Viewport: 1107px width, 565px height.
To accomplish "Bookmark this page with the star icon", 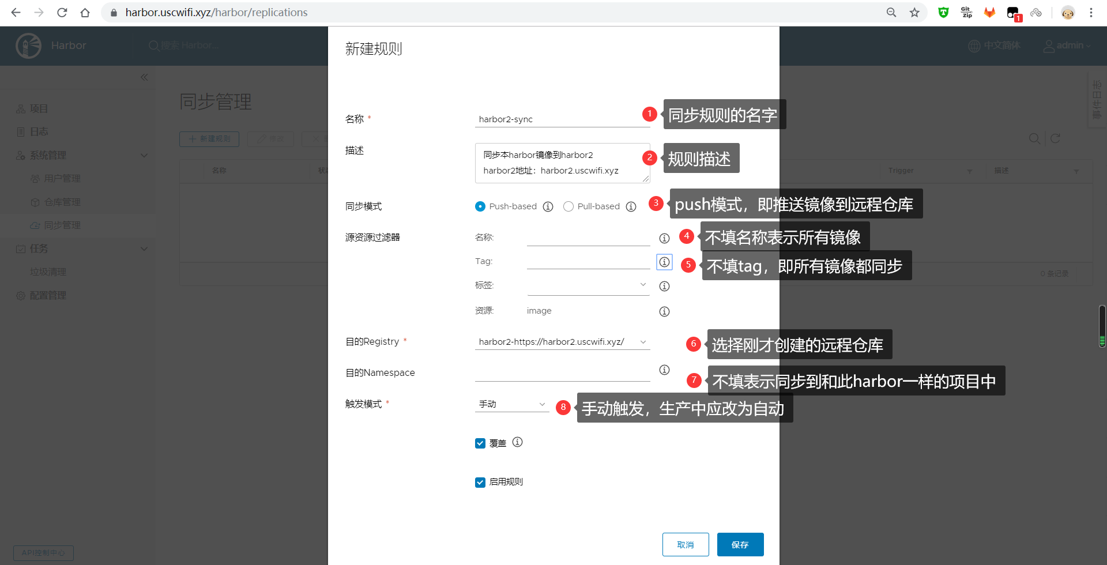I will point(914,12).
